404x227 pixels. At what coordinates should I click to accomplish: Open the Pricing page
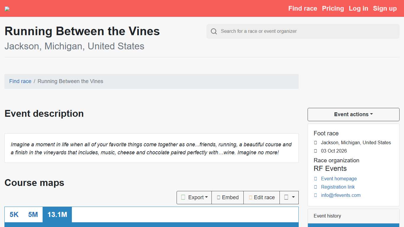point(333,9)
